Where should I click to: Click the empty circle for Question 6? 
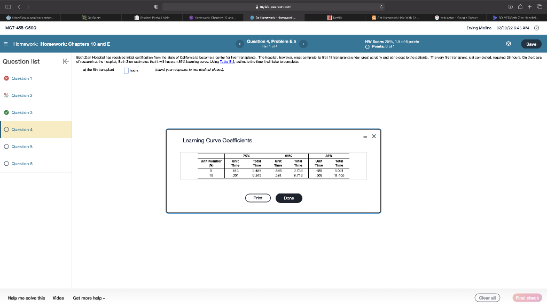(6, 164)
